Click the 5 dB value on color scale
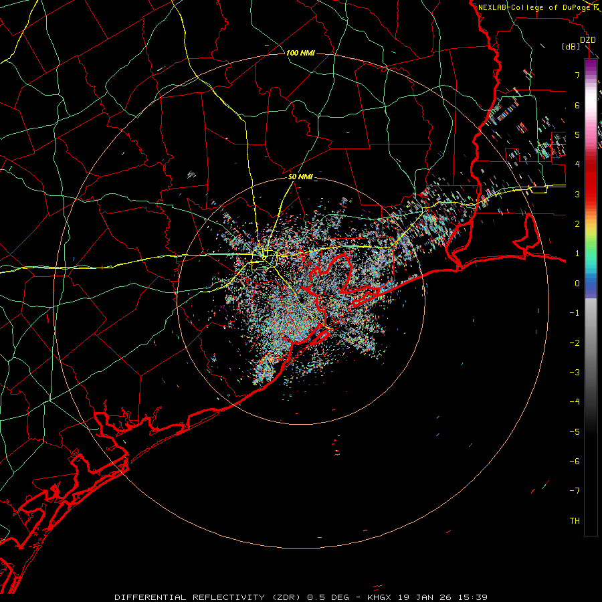602x602 pixels. 577,134
